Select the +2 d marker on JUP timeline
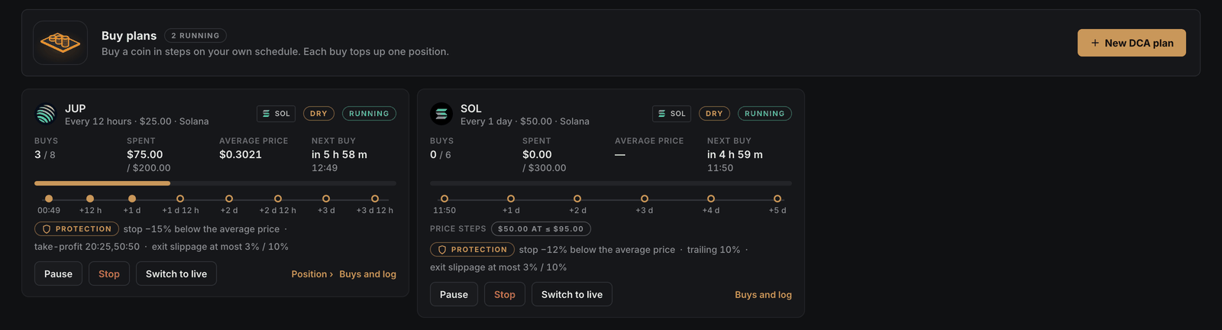Viewport: 1222px width, 330px height. [229, 199]
